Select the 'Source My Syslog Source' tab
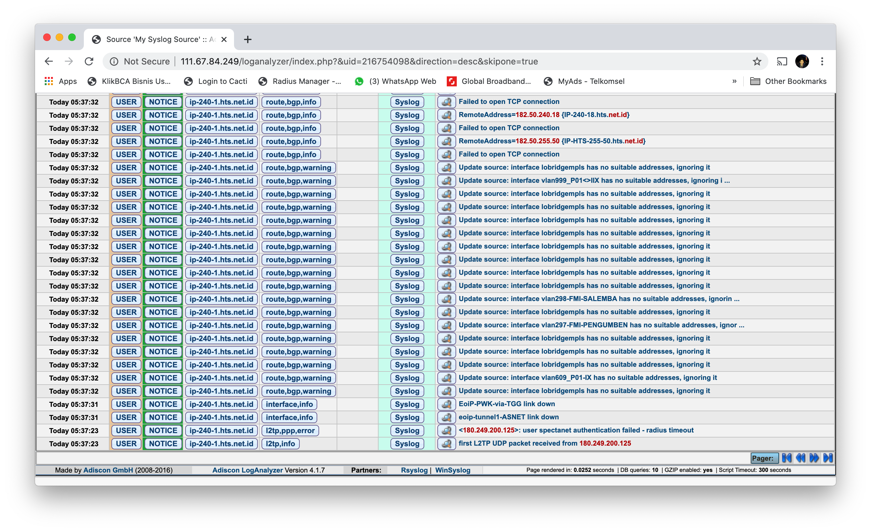The width and height of the screenshot is (871, 532). (x=159, y=39)
